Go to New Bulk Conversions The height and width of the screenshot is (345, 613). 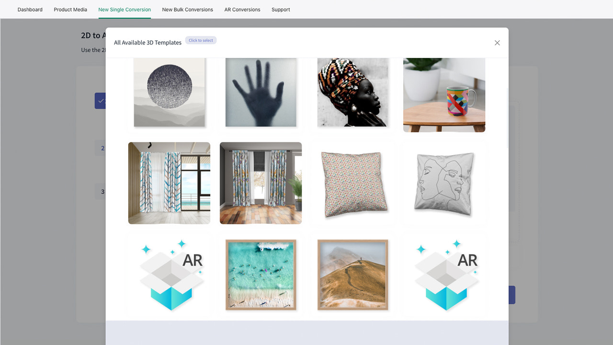(187, 9)
